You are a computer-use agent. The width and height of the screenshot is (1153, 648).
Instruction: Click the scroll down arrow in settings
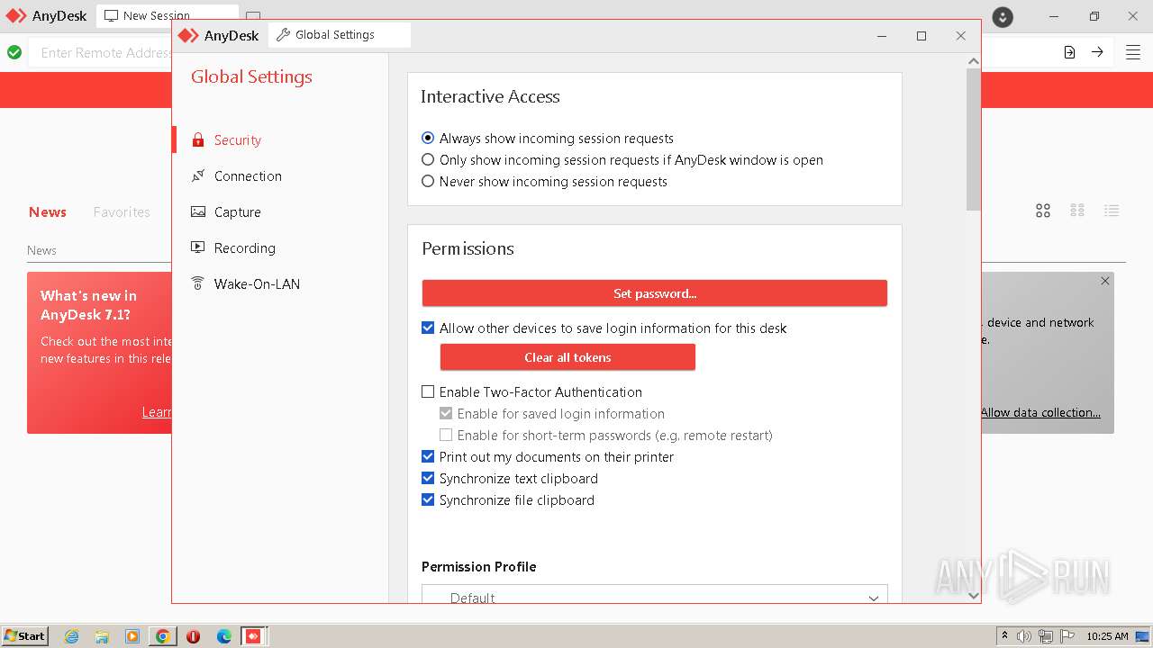[x=973, y=595]
